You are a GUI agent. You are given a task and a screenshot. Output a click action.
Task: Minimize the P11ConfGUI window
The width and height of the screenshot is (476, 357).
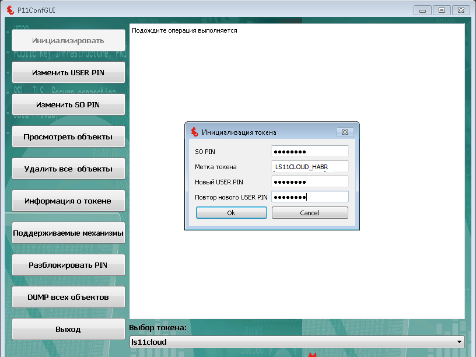pos(422,10)
